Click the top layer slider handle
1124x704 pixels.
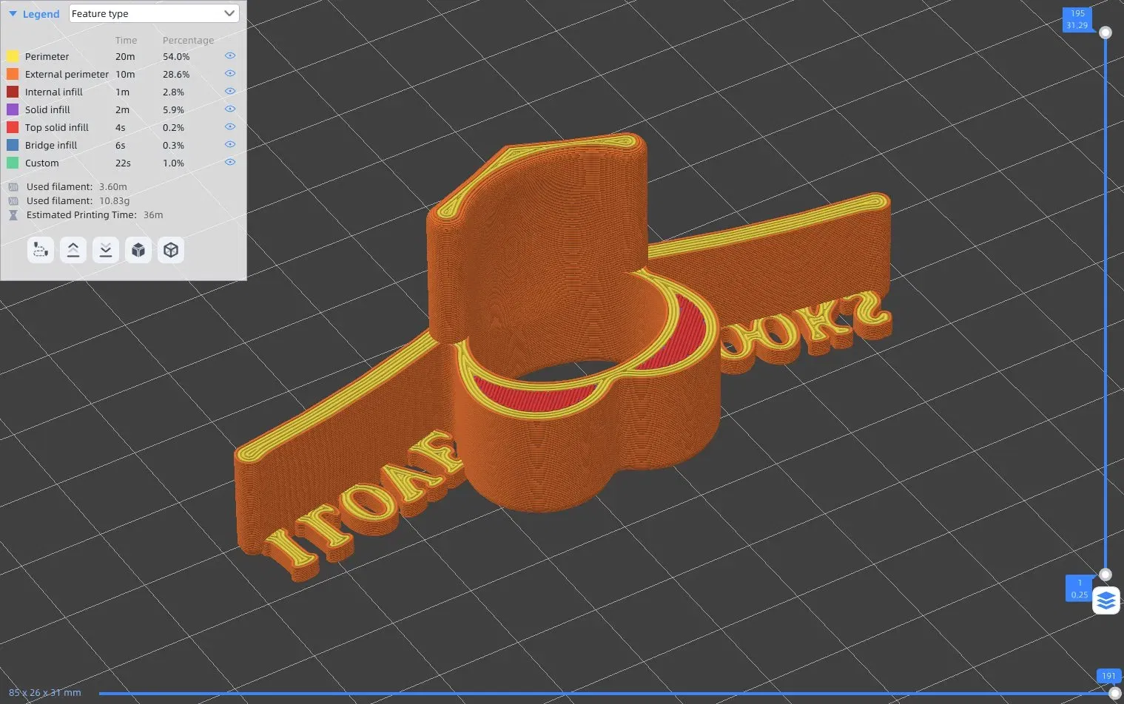[1106, 33]
